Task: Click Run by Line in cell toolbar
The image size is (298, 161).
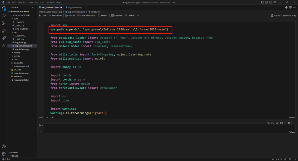Action: (268, 123)
